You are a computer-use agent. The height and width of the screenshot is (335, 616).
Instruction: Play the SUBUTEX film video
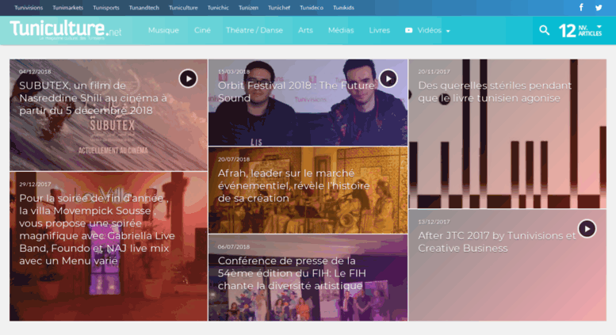click(x=188, y=78)
